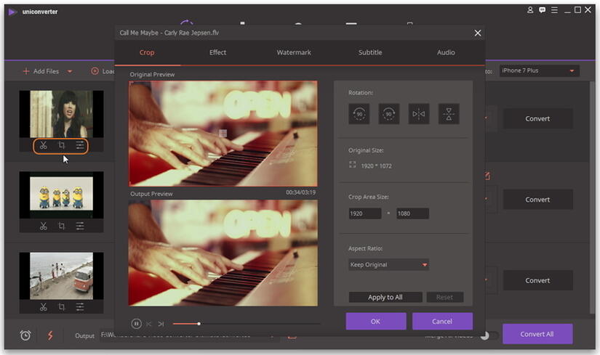Click Apply to All button

[x=385, y=298]
